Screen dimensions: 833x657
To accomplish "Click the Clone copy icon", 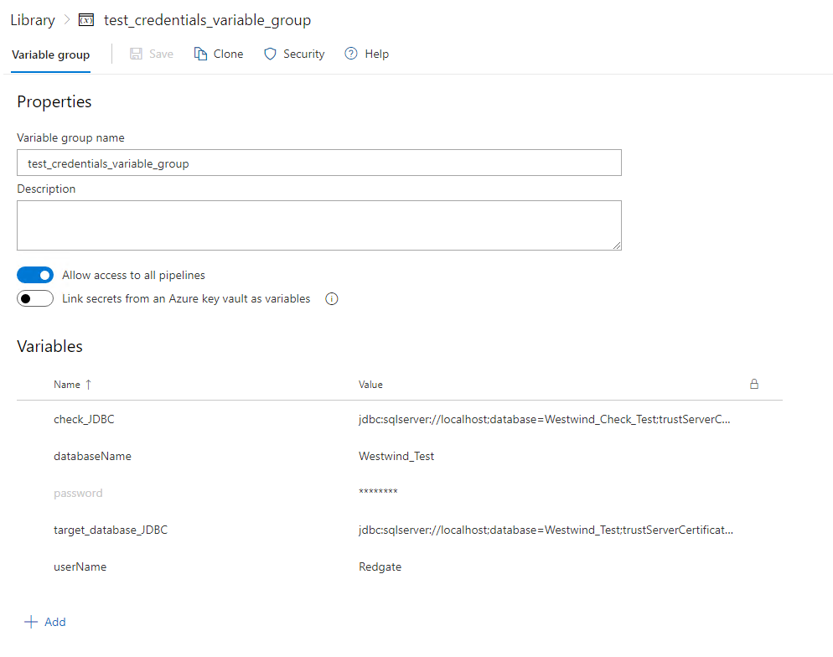I will 200,54.
